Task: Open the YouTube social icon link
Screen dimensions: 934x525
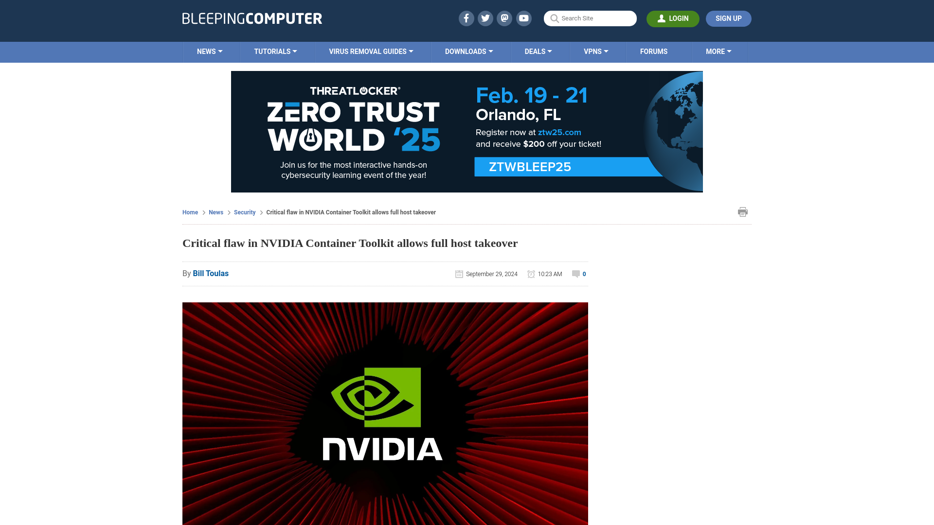Action: (x=524, y=18)
